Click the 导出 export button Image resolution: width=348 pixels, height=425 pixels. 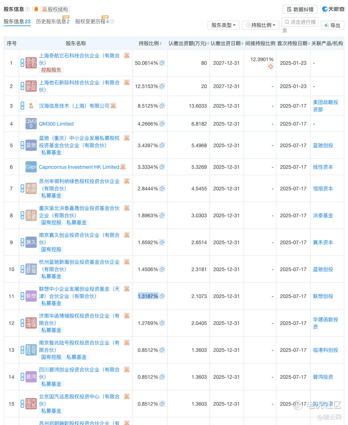coord(333,25)
